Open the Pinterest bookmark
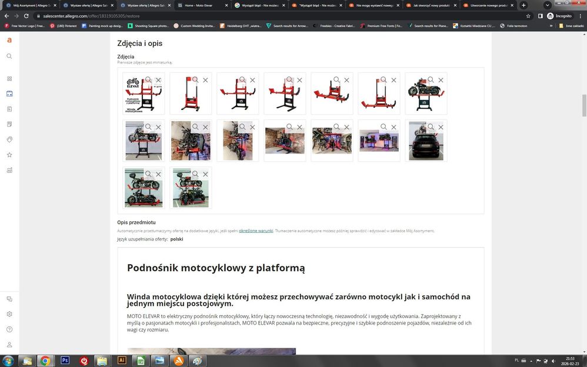The height and width of the screenshot is (367, 587). pos(63,26)
